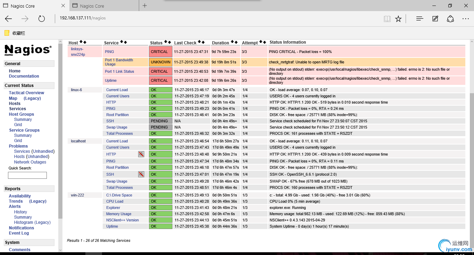The image size is (474, 255).
Task: Open the browser Hub panel
Action: click(420, 19)
